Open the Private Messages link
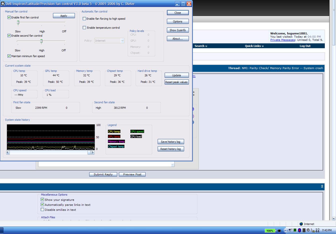 (x=283, y=40)
